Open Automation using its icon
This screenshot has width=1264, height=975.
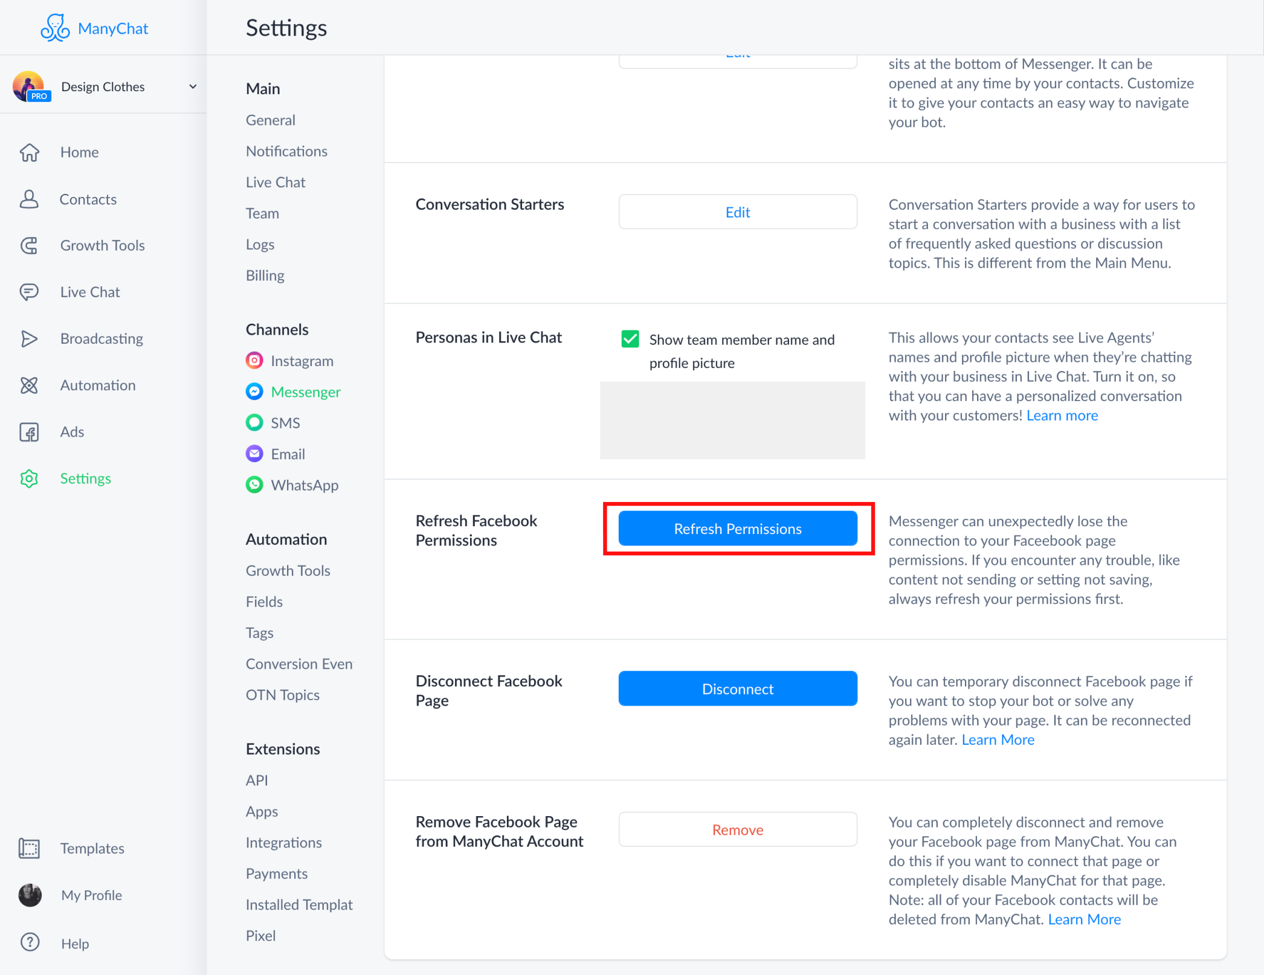point(29,385)
